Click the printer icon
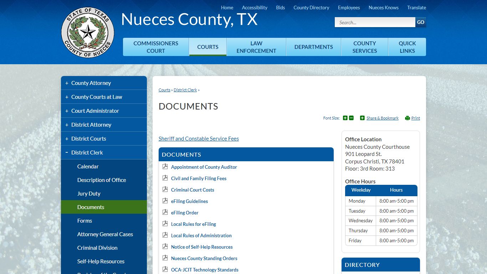 (407, 118)
